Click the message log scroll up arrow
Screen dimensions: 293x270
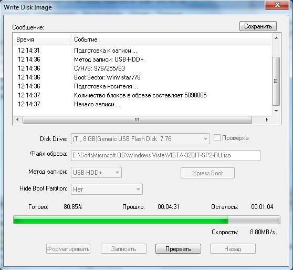(x=276, y=38)
